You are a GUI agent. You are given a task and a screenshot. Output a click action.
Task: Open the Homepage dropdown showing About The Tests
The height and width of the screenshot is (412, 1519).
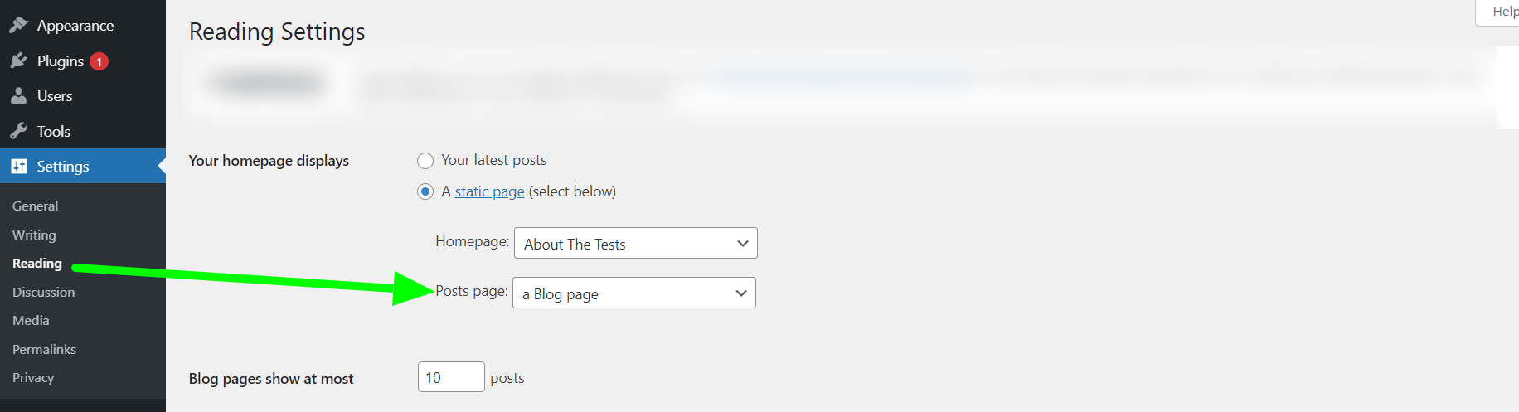(635, 244)
